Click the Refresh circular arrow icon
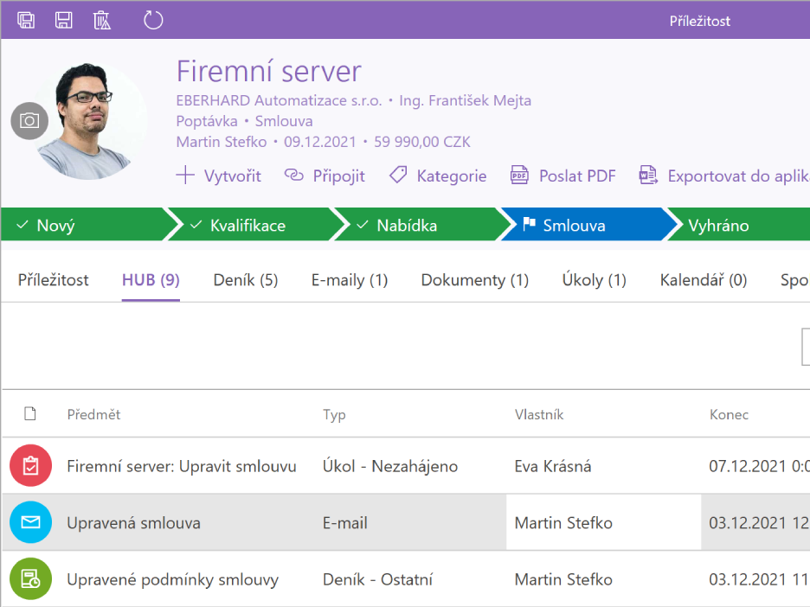 click(x=153, y=21)
